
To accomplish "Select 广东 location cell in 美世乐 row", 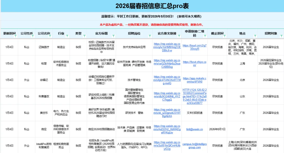I will point(242,113).
